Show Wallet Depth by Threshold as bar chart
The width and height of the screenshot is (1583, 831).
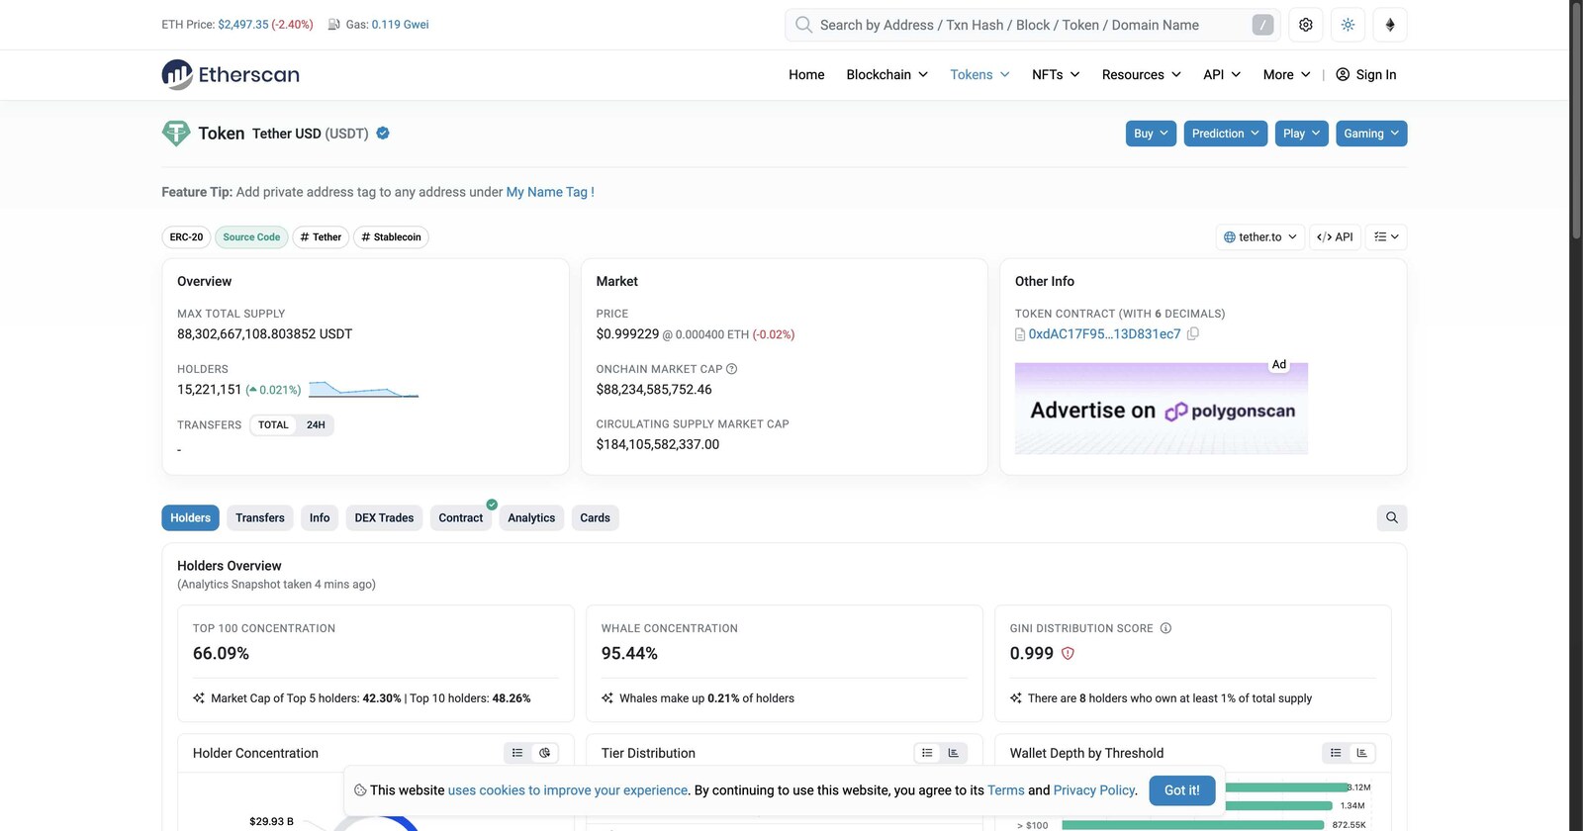(x=1362, y=753)
